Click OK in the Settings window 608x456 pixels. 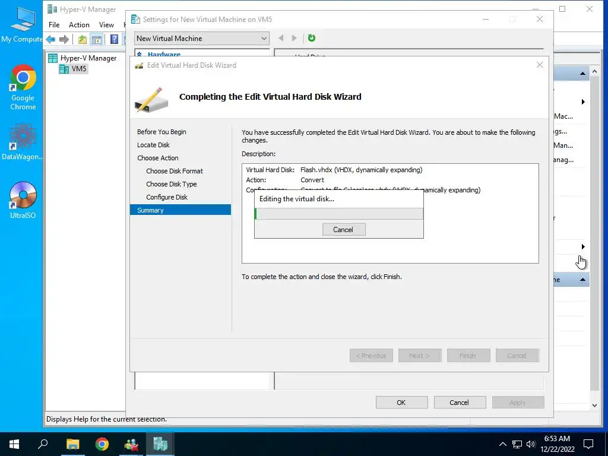pyautogui.click(x=402, y=403)
